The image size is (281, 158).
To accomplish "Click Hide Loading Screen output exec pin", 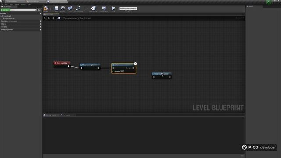I will pyautogui.click(x=170, y=77).
